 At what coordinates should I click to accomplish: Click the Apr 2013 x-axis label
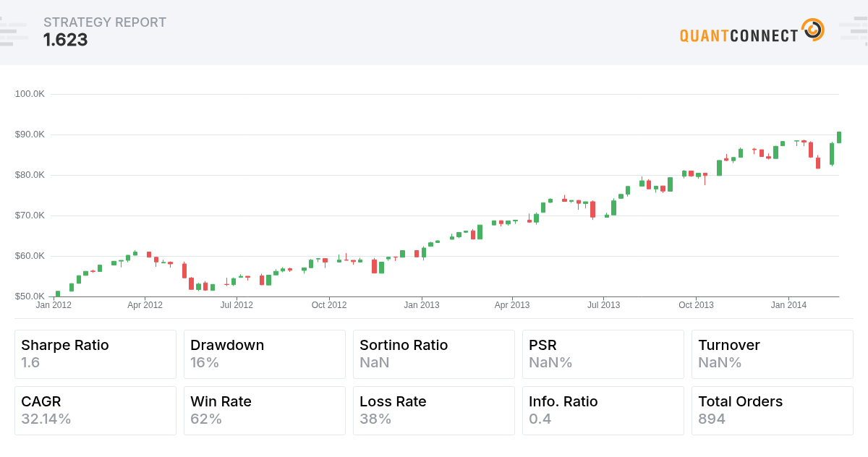pos(512,305)
